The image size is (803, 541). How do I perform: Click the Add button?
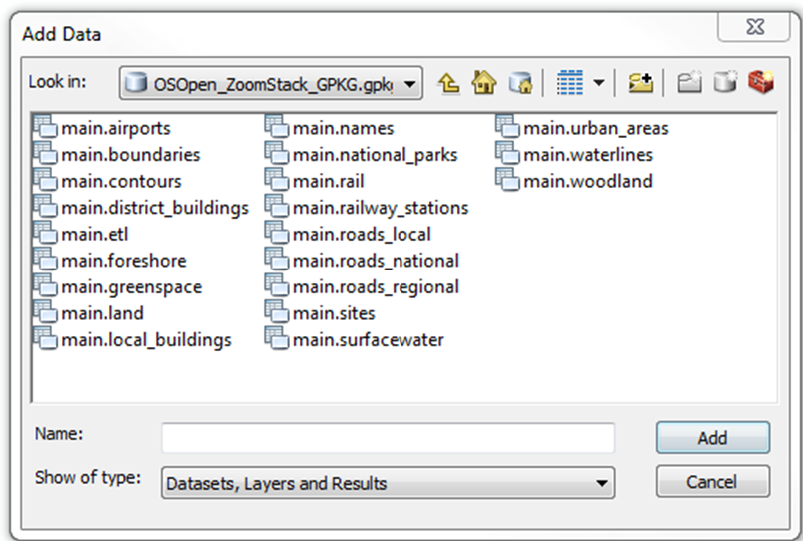[x=713, y=438]
